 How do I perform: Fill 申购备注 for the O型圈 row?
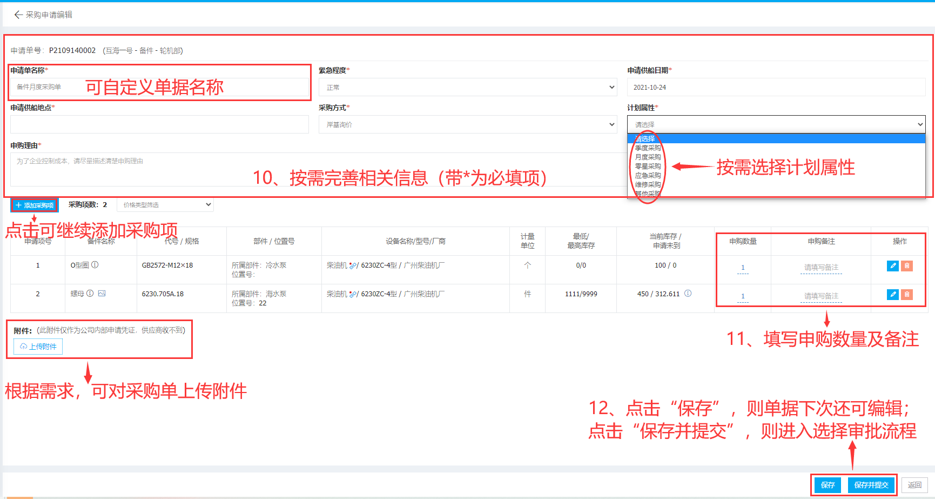pyautogui.click(x=821, y=268)
